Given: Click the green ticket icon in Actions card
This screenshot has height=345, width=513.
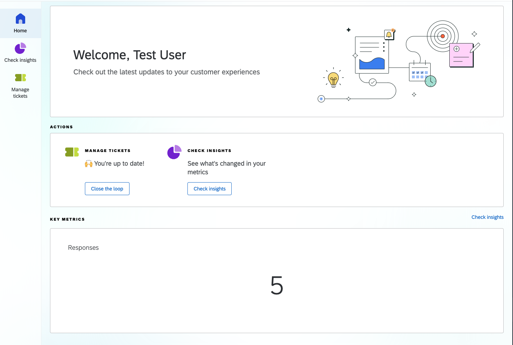Looking at the screenshot, I should tap(72, 152).
